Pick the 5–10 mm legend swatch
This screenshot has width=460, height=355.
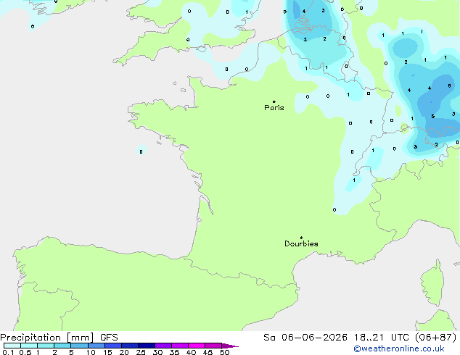pyautogui.click(x=79, y=346)
